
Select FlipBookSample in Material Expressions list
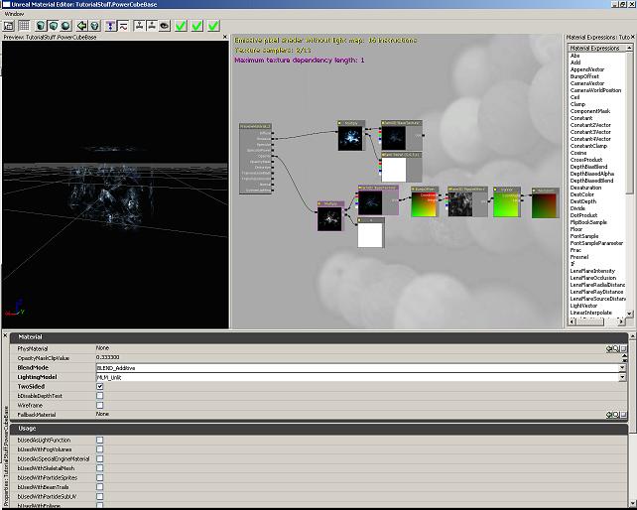pyautogui.click(x=588, y=222)
